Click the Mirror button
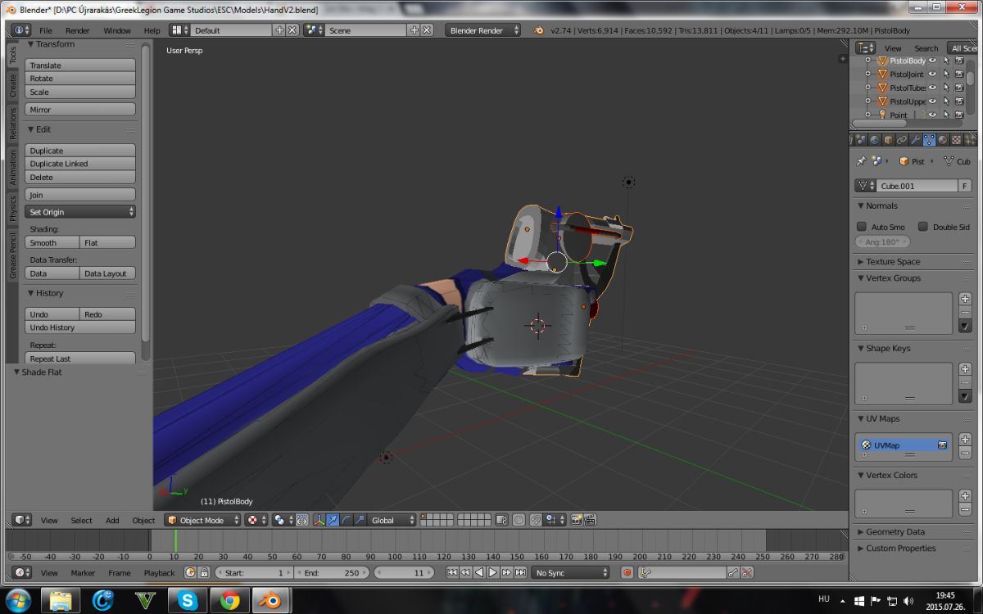 pyautogui.click(x=80, y=110)
